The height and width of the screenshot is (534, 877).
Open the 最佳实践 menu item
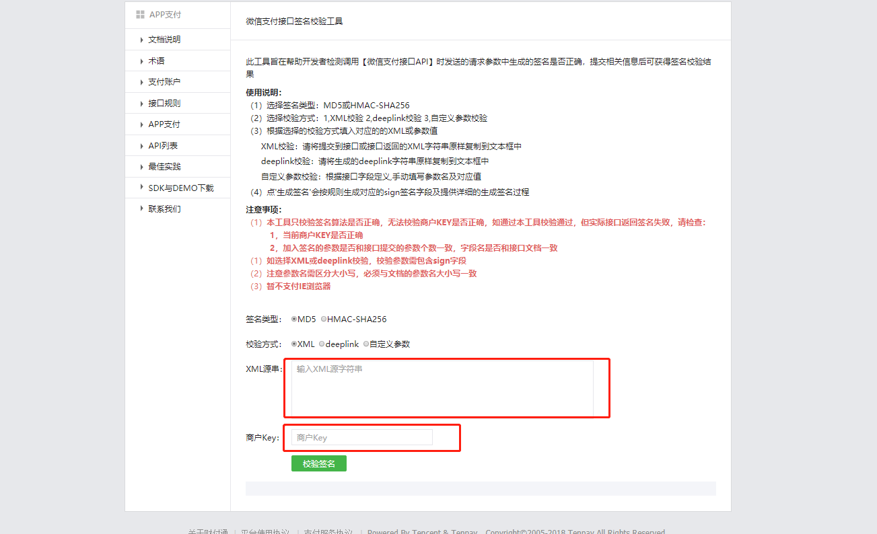coord(164,166)
